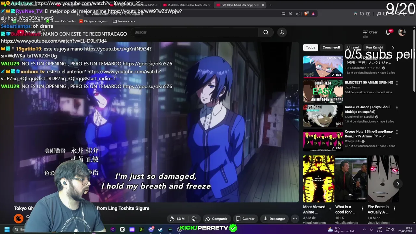Open Perre.xlsx - Hojas bookmark
The width and height of the screenshot is (416, 234).
[28, 21]
